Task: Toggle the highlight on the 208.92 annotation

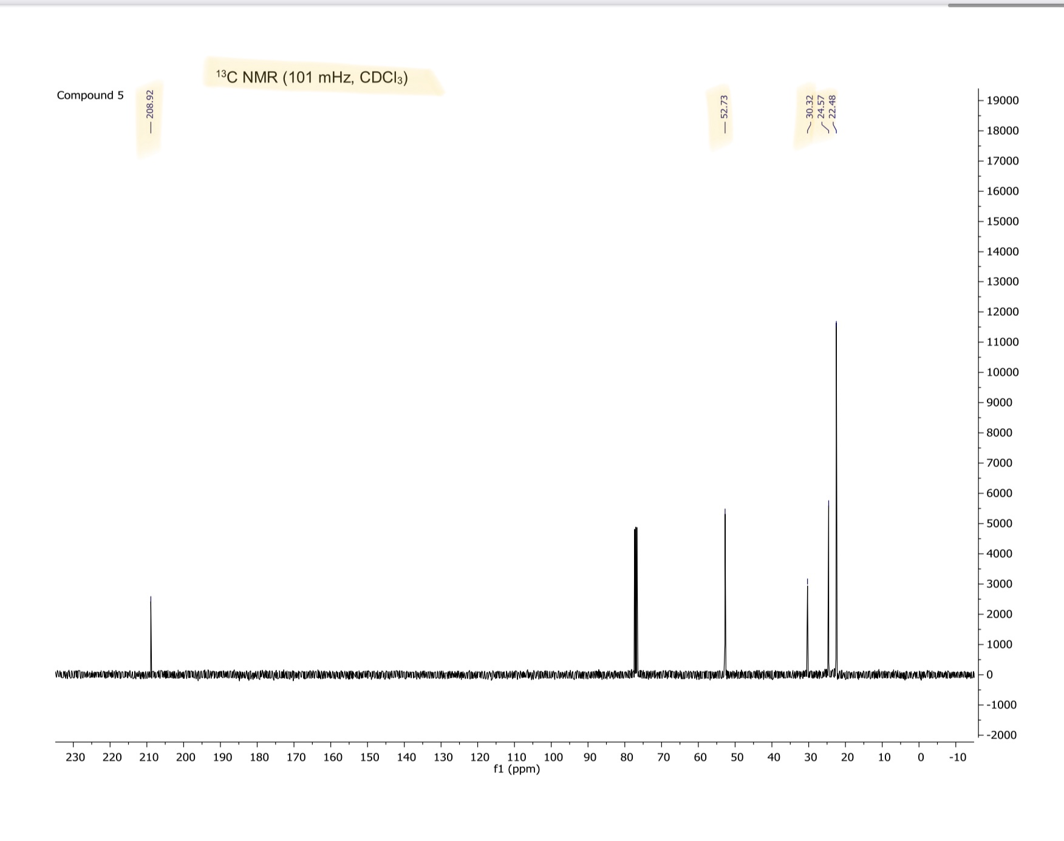Action: (x=149, y=115)
